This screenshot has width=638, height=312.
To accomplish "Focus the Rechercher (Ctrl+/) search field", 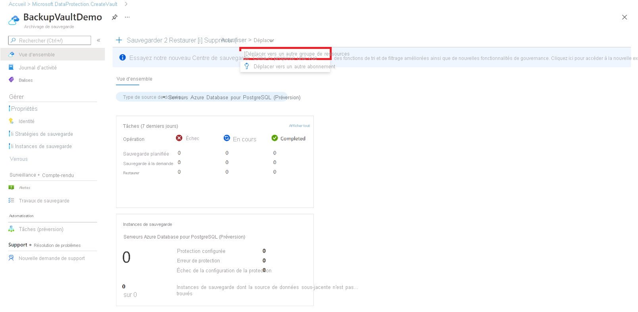I will click(x=50, y=40).
